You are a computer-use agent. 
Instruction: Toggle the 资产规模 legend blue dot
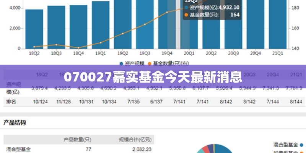[x=121, y=63]
